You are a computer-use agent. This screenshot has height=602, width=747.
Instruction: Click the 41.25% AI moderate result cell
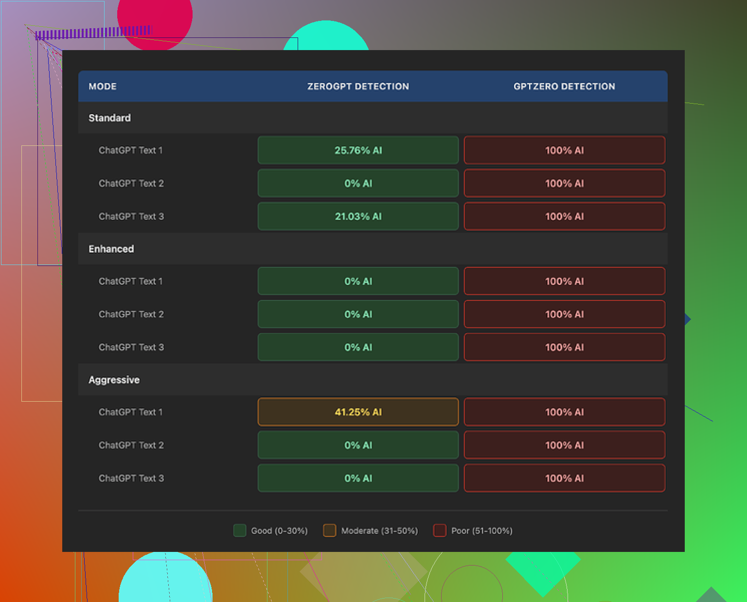point(358,412)
